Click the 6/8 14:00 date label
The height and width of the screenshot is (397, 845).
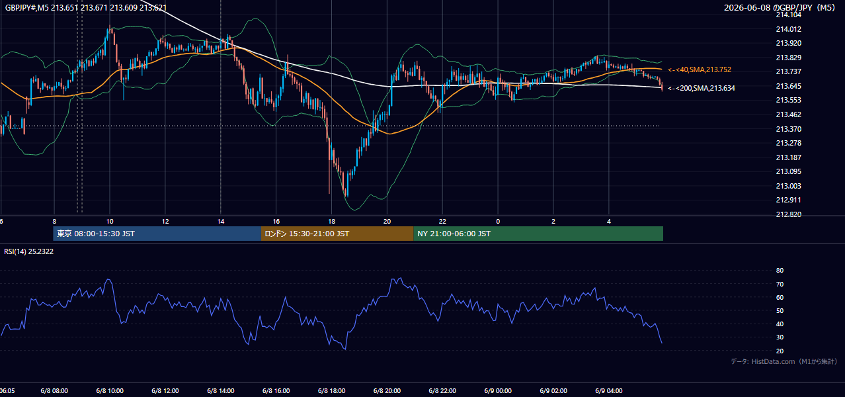pos(221,390)
